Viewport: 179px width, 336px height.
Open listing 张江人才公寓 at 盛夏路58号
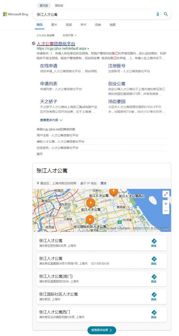tap(102, 261)
